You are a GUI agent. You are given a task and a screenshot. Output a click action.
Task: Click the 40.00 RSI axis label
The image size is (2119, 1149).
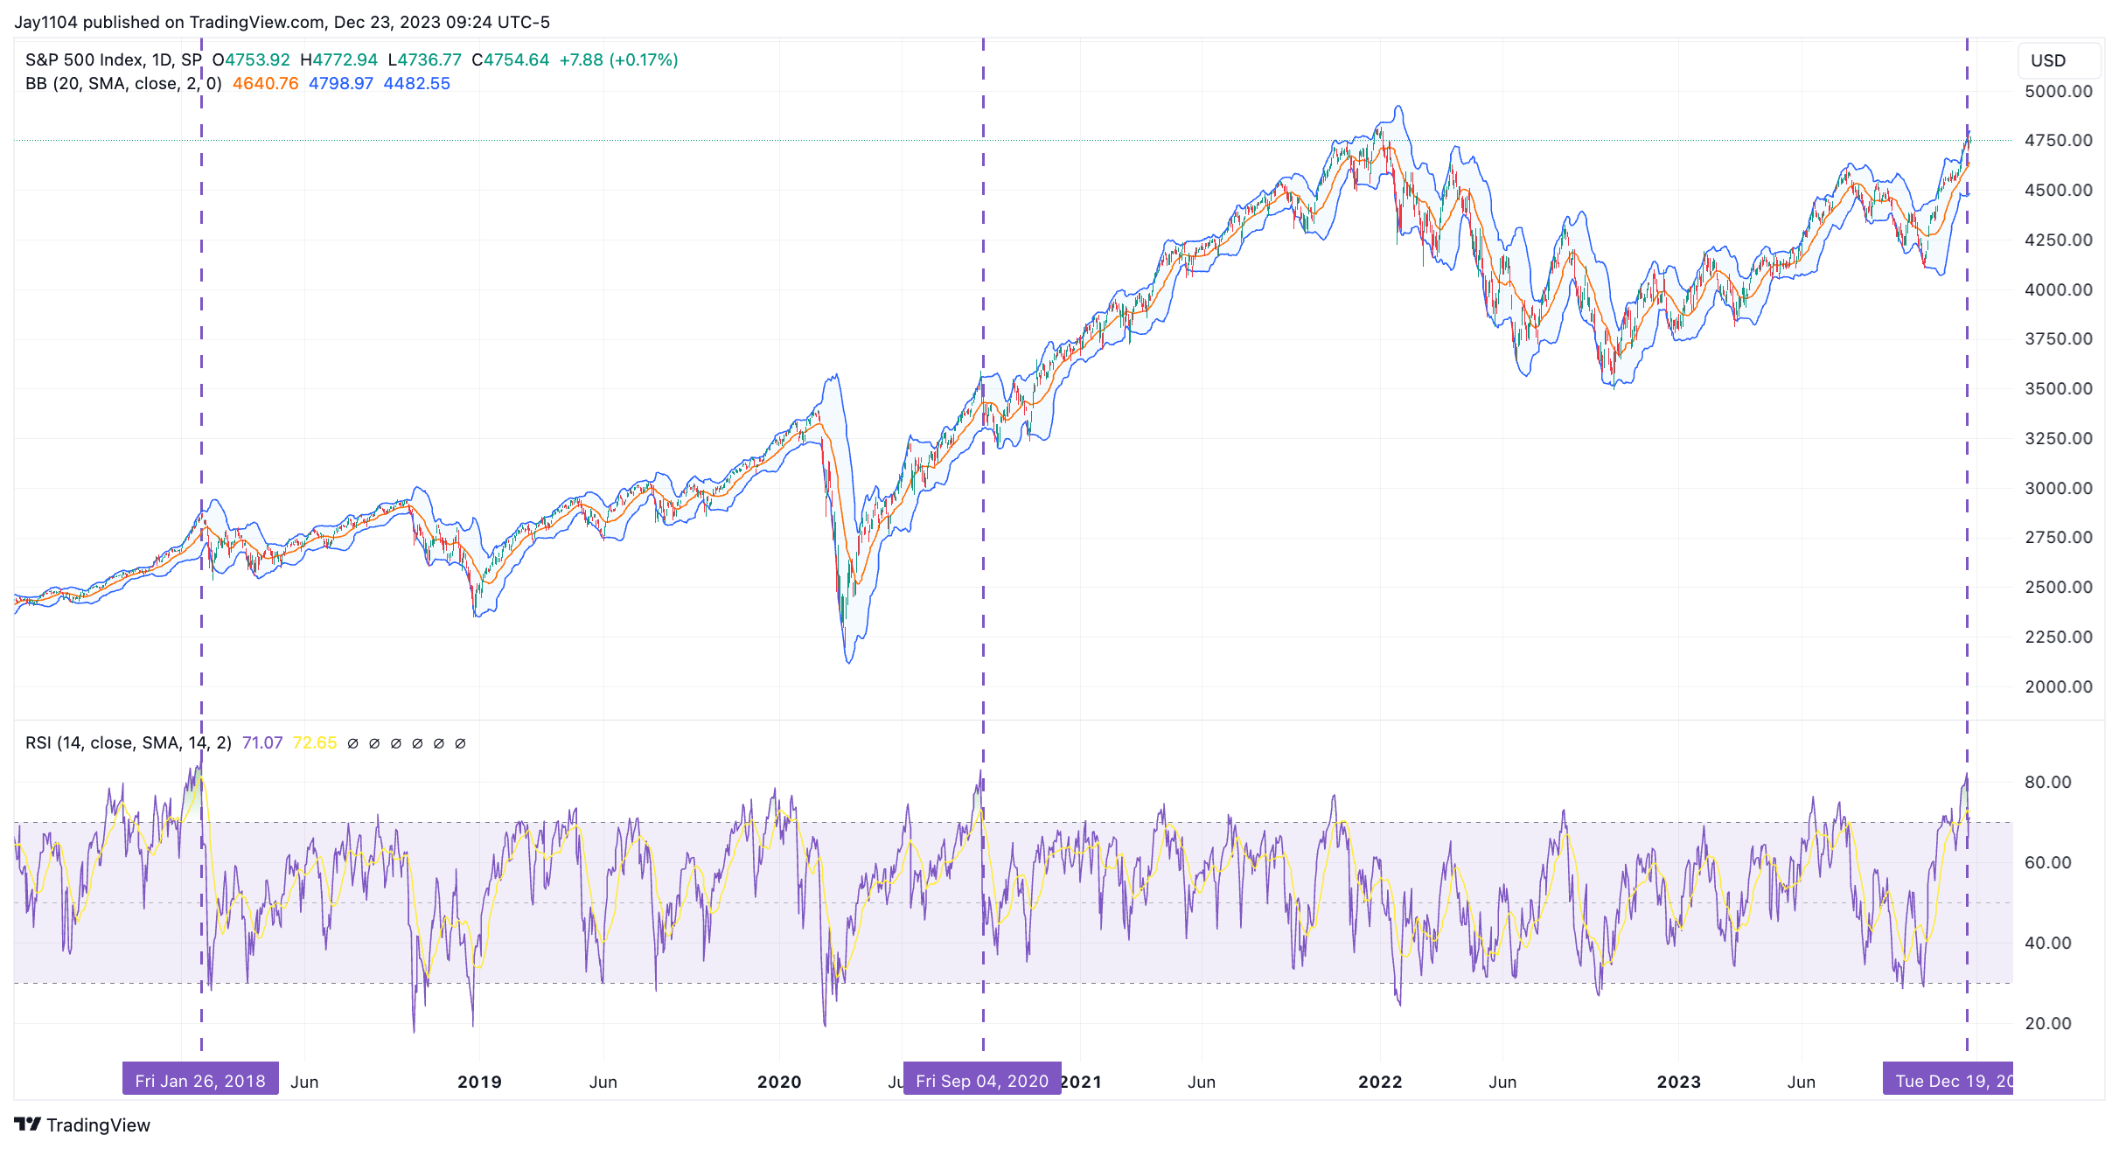2048,943
